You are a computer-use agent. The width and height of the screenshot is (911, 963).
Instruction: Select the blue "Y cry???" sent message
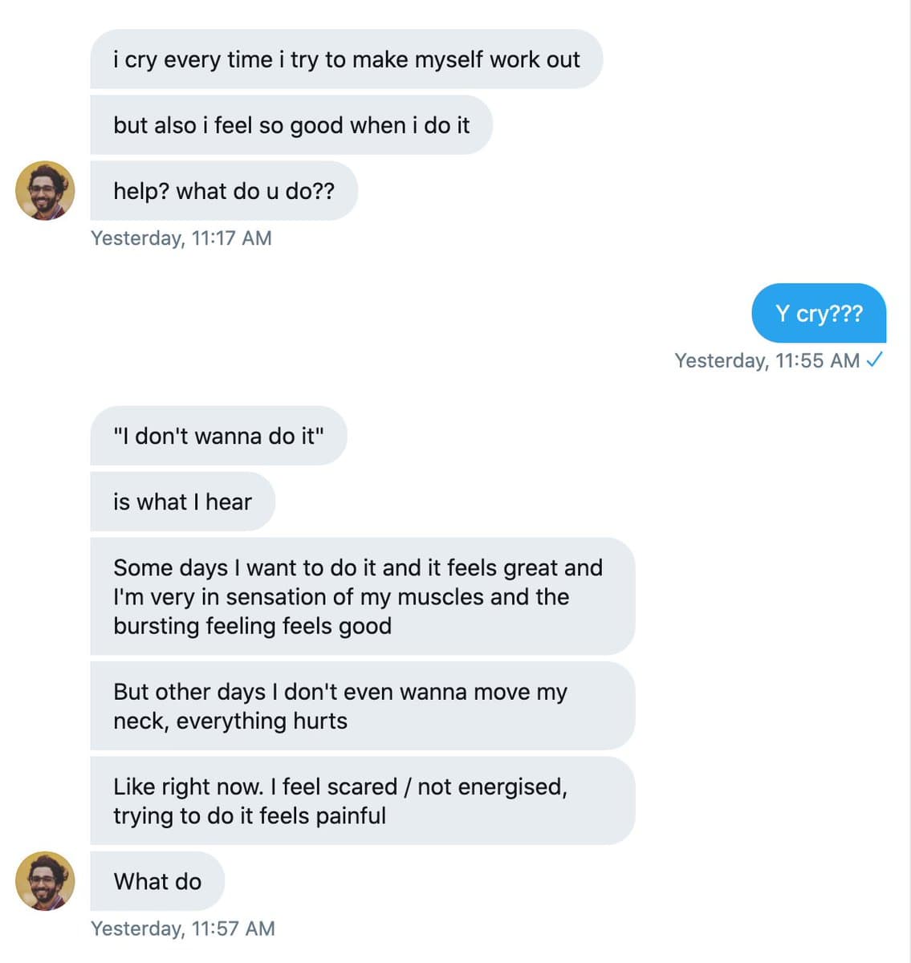pos(819,313)
